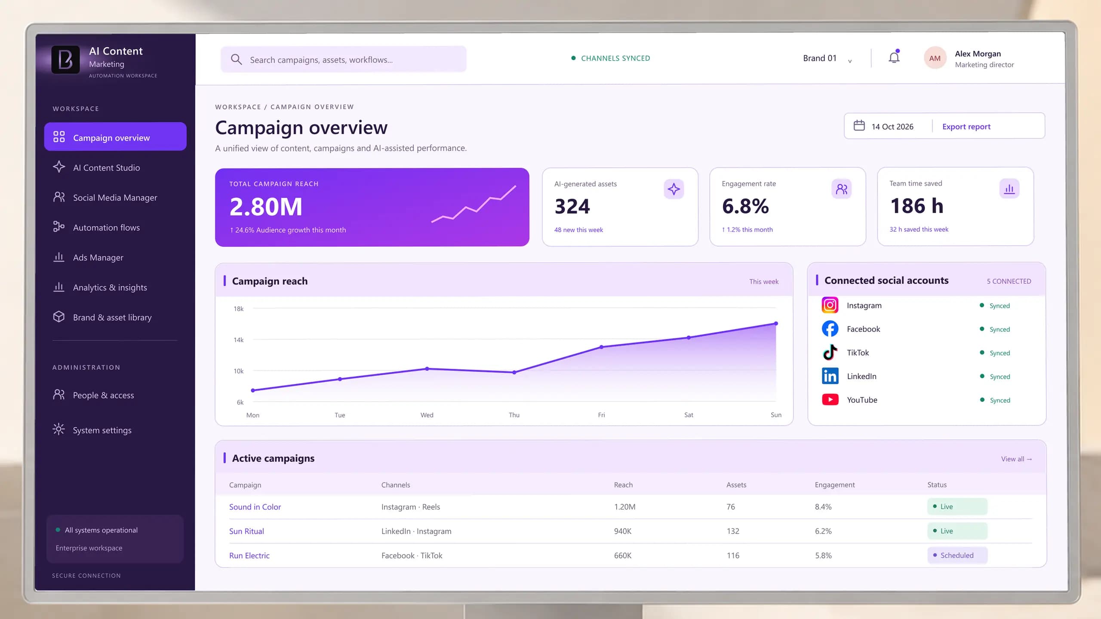Click the Automation flows node icon
This screenshot has width=1101, height=619.
coord(58,227)
